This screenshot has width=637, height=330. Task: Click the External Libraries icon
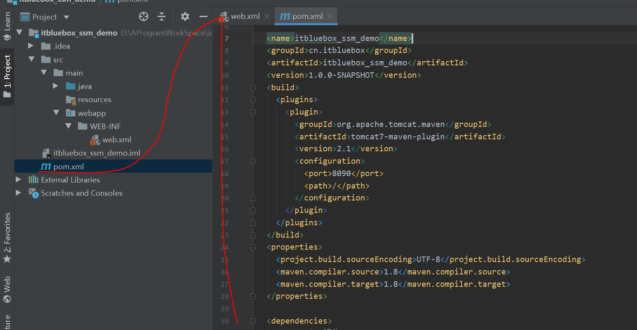click(x=34, y=180)
